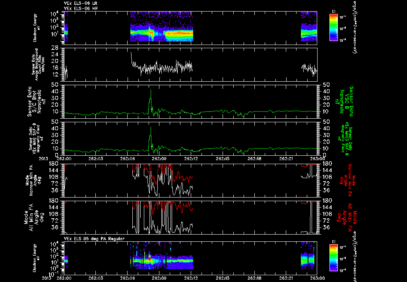Click the red 'All Max PA Angle' axis label

point(347,217)
